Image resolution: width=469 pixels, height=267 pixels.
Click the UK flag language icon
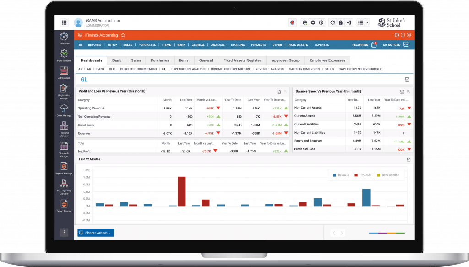click(293, 22)
